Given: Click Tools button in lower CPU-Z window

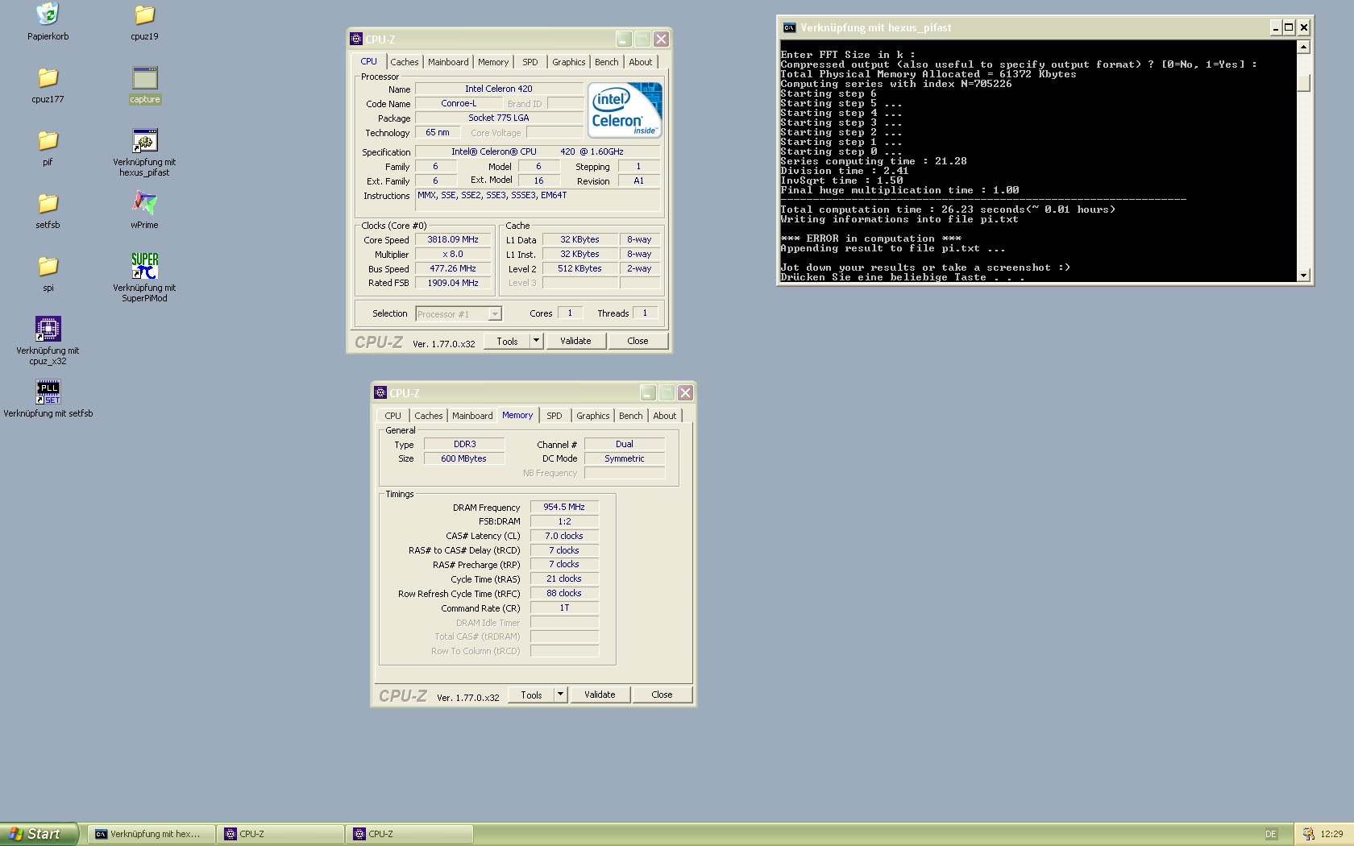Looking at the screenshot, I should coord(531,695).
